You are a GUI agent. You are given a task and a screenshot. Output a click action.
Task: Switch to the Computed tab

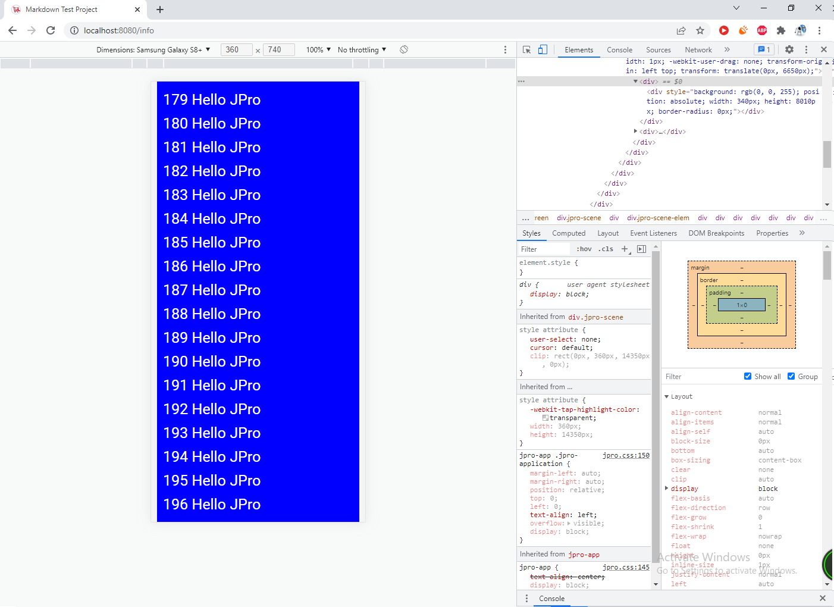[569, 233]
